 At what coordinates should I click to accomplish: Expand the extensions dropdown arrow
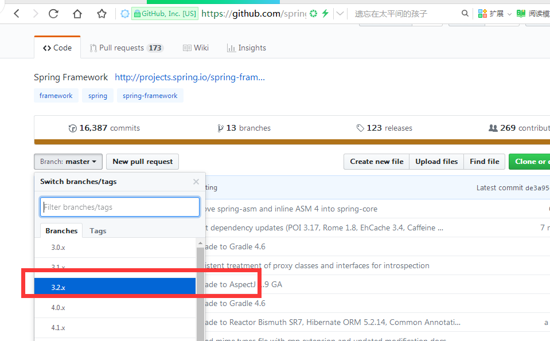(x=509, y=14)
